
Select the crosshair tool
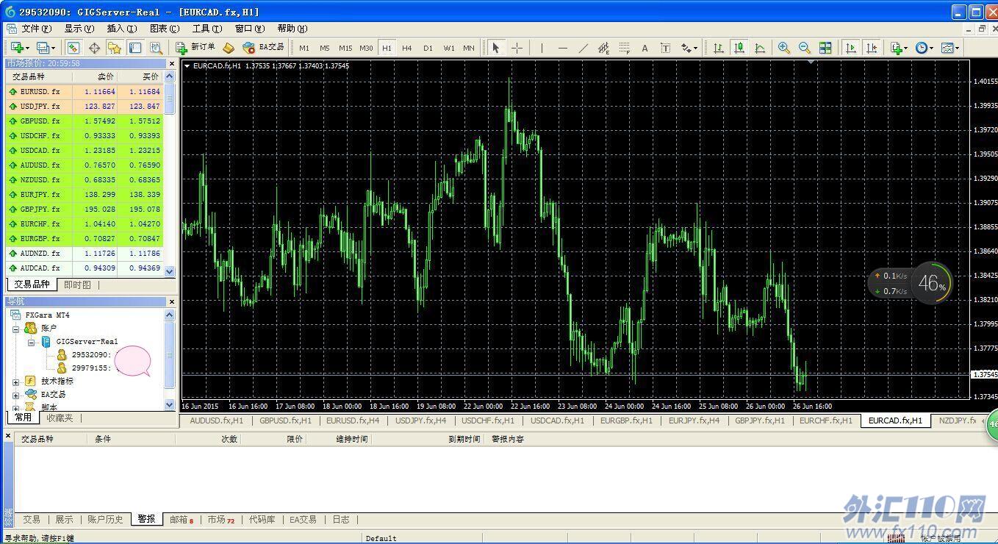pos(517,48)
